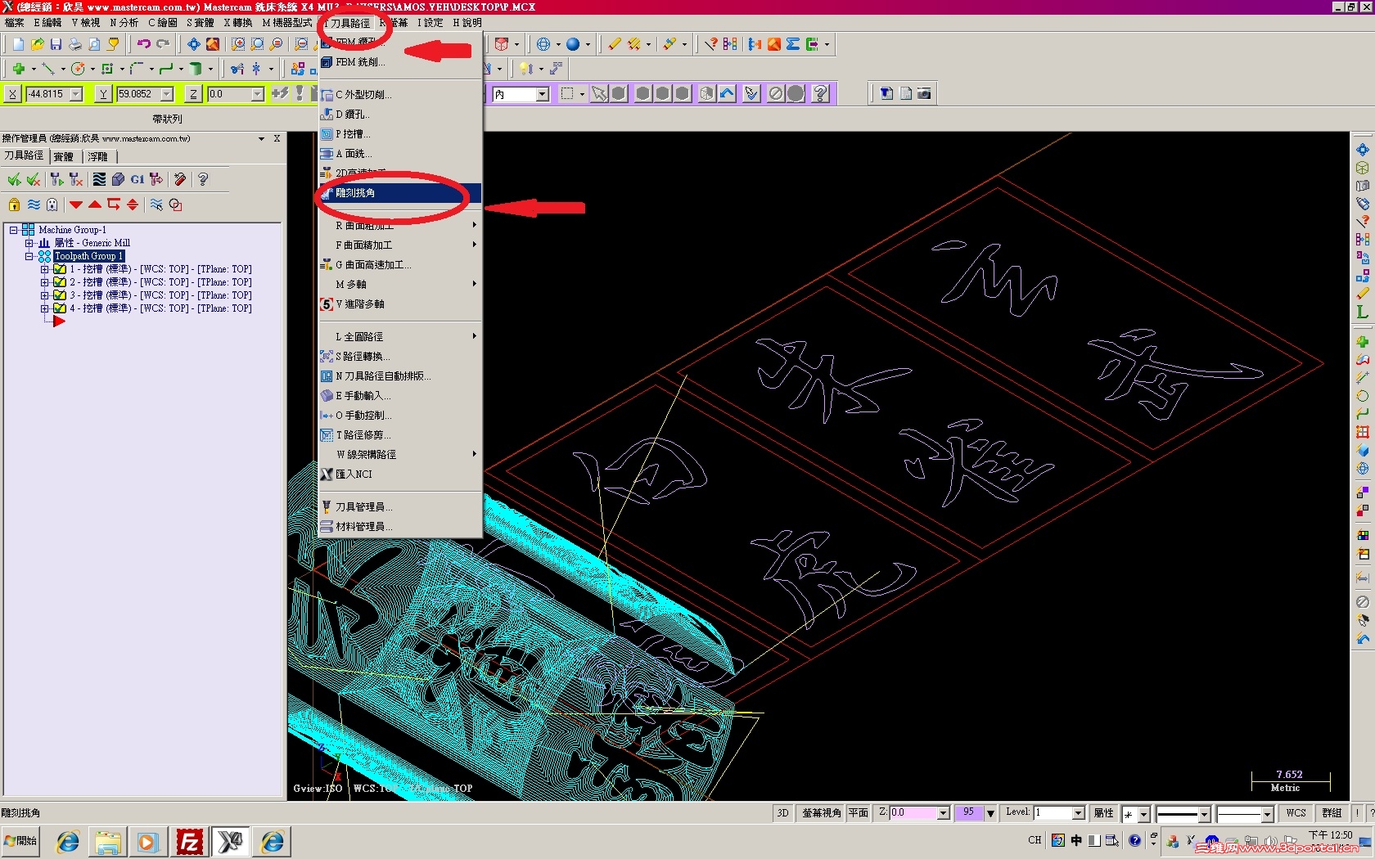
Task: Toggle the verify selection cursor-check button
Action: click(x=751, y=93)
